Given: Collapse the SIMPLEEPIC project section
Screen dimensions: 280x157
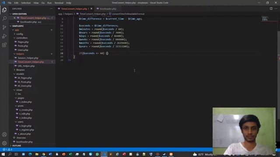Looking at the screenshot, I should (x=10, y=26).
